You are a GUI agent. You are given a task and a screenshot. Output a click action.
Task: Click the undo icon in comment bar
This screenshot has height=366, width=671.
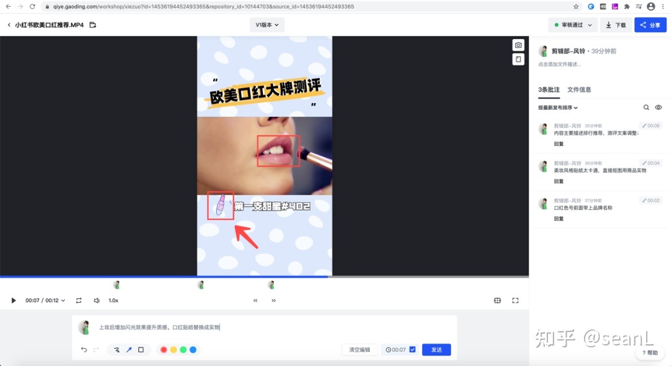click(x=84, y=349)
